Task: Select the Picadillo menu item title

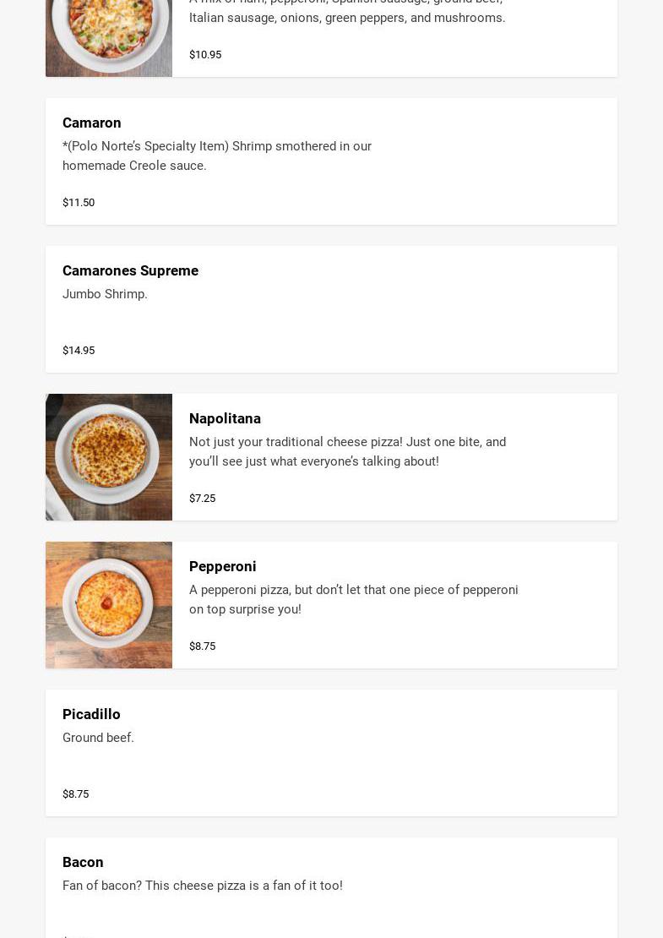Action: (91, 714)
